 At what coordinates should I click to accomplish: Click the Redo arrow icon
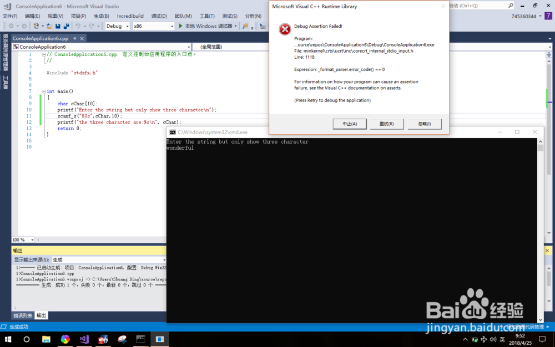click(92, 26)
